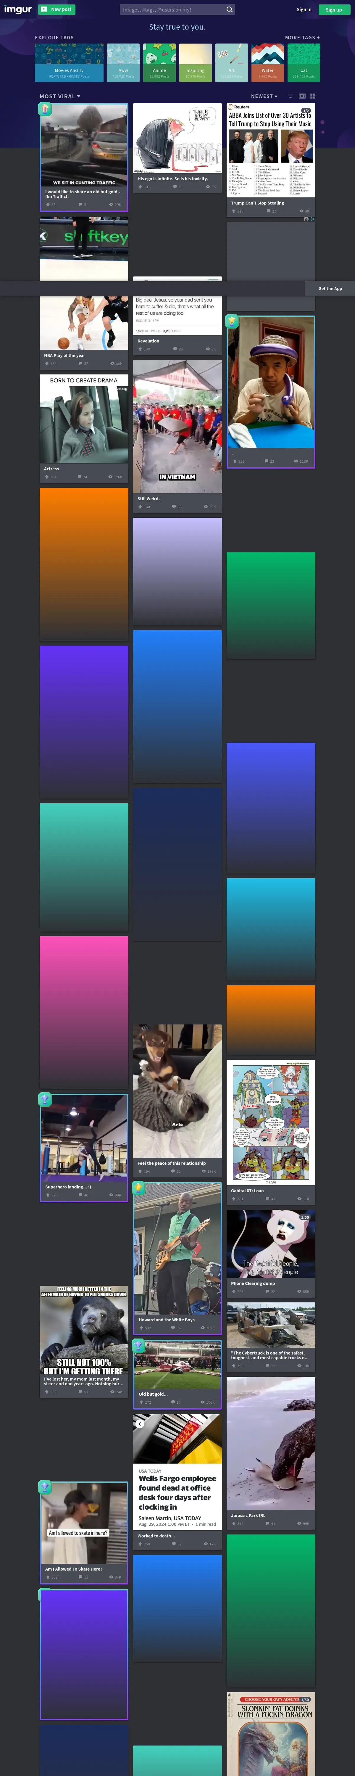
Task: Open the basketball players NBA post image
Action: coord(84,323)
